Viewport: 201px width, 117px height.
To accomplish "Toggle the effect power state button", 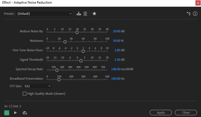I will coord(7,113).
